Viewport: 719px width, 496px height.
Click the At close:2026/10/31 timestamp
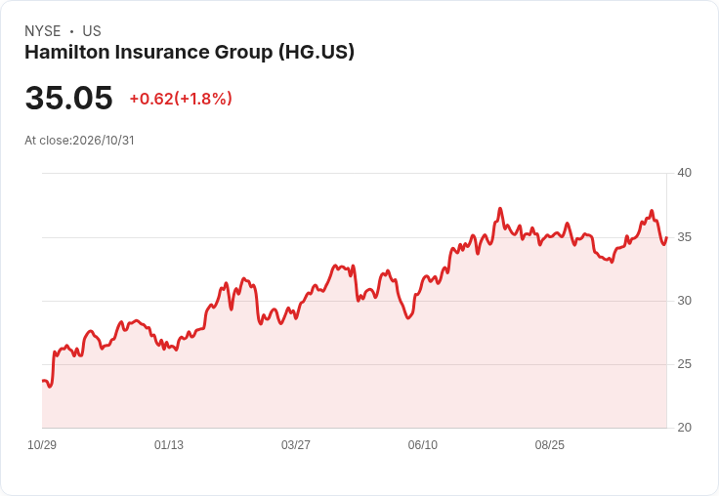[79, 141]
